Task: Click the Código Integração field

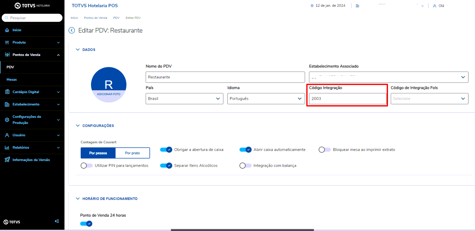Action: click(348, 99)
